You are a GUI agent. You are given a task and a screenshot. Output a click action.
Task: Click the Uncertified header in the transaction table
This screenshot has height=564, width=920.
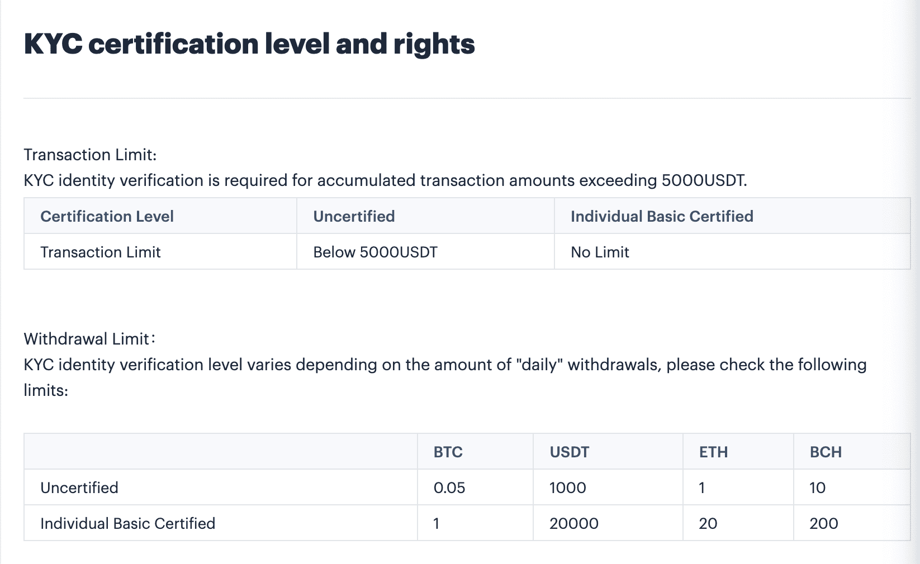(354, 216)
